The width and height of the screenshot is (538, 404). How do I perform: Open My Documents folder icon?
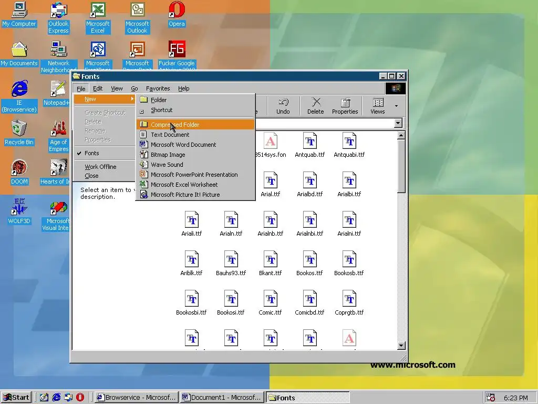point(19,54)
